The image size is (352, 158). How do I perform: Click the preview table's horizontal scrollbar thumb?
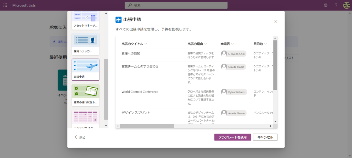(147, 126)
